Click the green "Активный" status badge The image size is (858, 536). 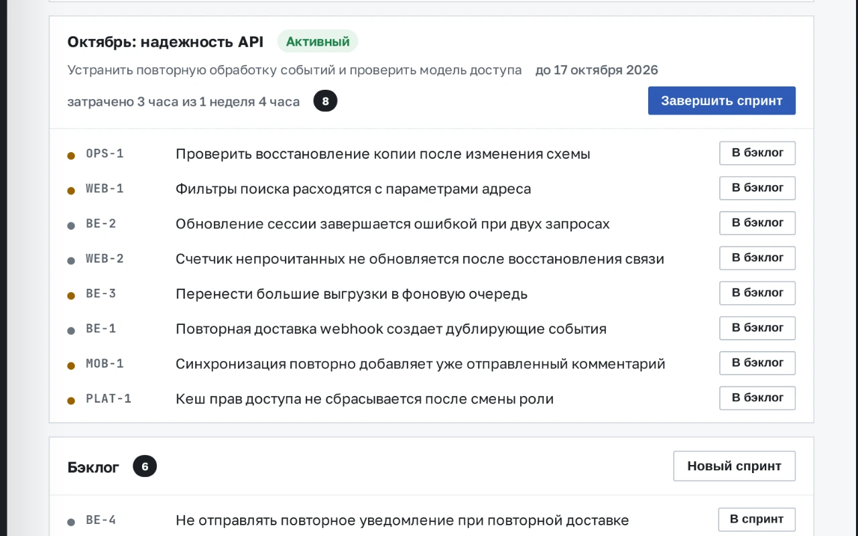[318, 42]
